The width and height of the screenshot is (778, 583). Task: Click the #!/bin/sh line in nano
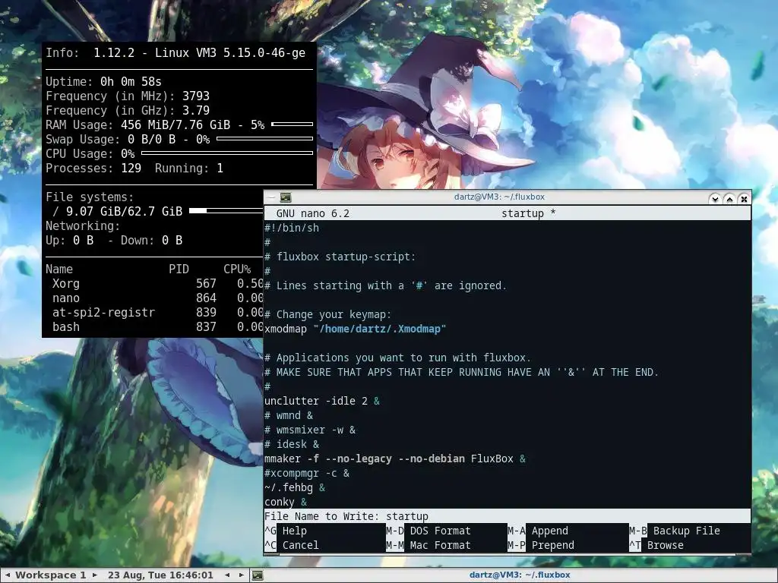click(x=292, y=228)
